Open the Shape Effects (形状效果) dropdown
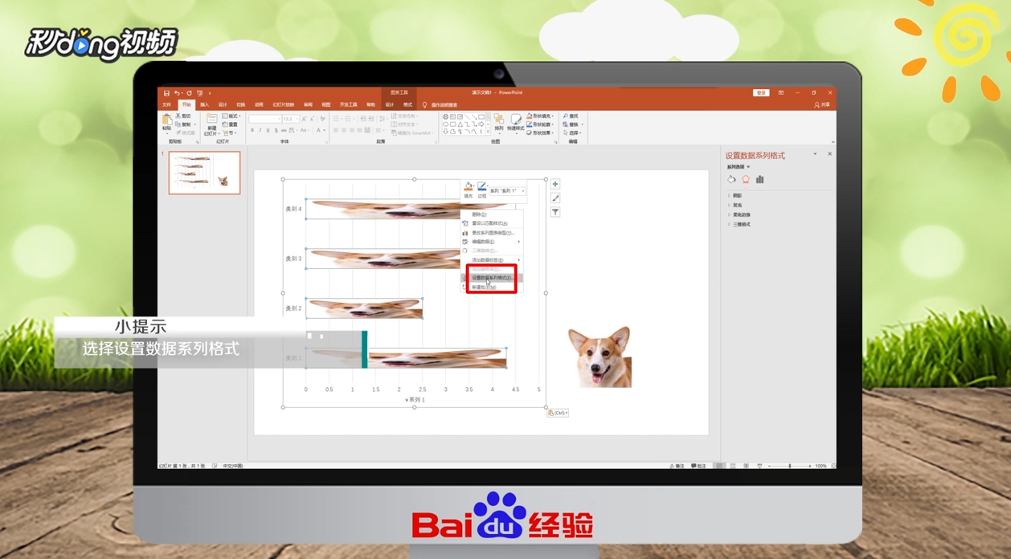This screenshot has height=559, width=1011. [540, 133]
